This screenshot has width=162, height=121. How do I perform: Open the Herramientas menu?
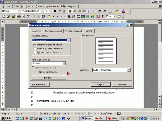click(52, 6)
